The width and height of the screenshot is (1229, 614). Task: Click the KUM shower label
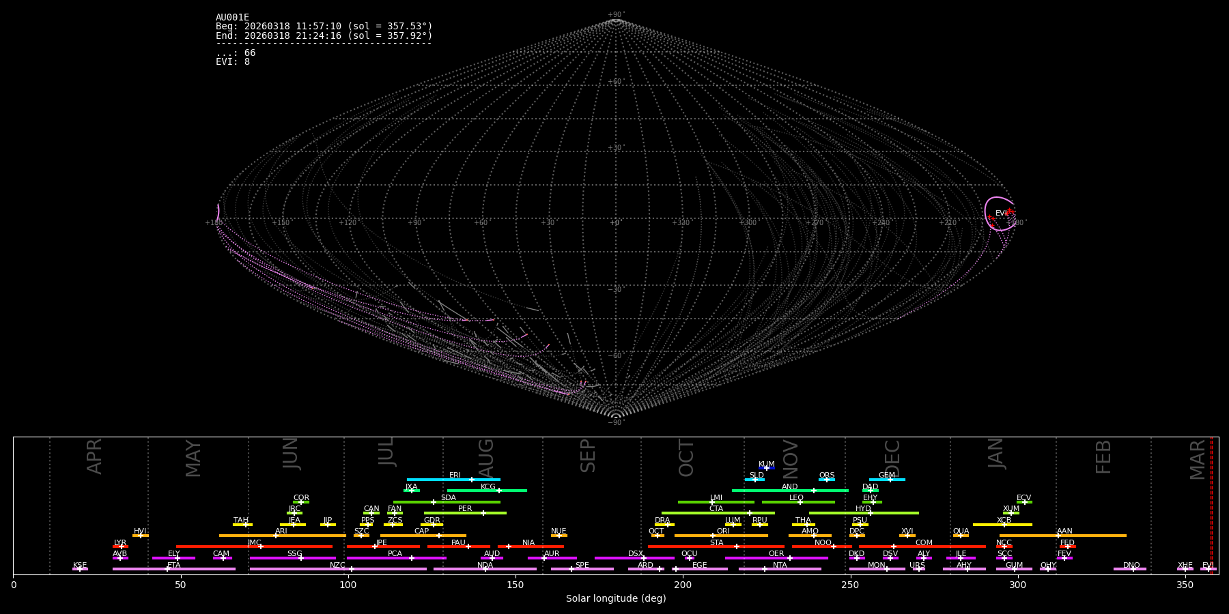[767, 465]
